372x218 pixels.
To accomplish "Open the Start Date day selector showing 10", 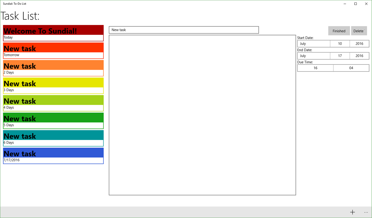I will tap(340, 43).
